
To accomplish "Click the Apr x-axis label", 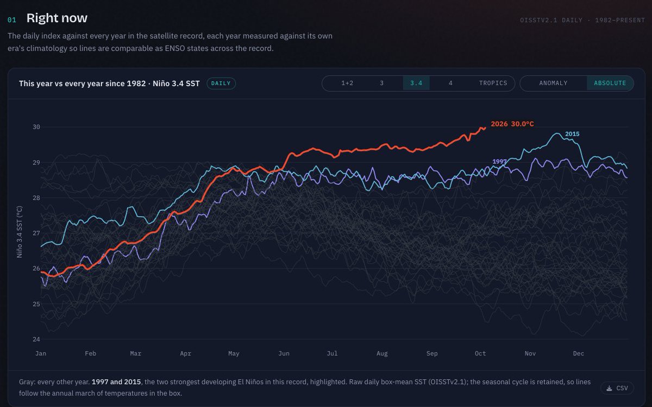I will [x=185, y=353].
